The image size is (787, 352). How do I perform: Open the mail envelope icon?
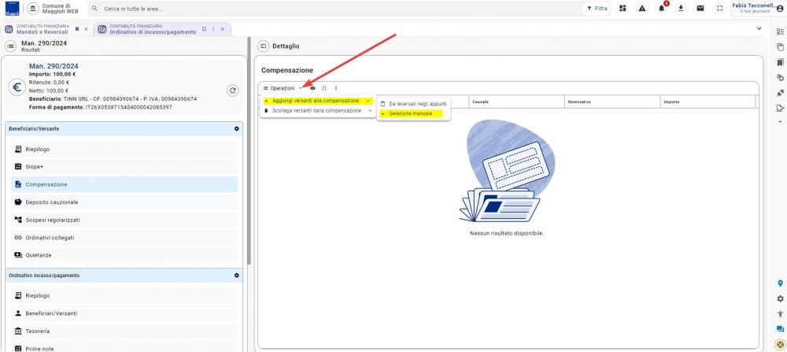pyautogui.click(x=700, y=9)
